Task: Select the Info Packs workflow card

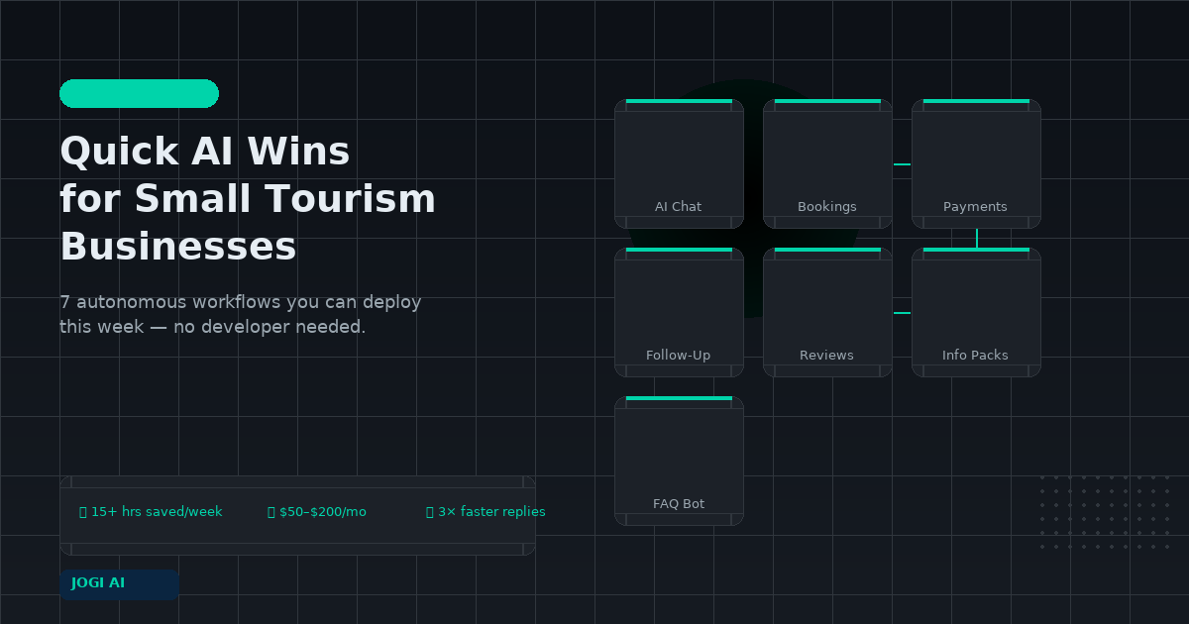Action: click(976, 312)
